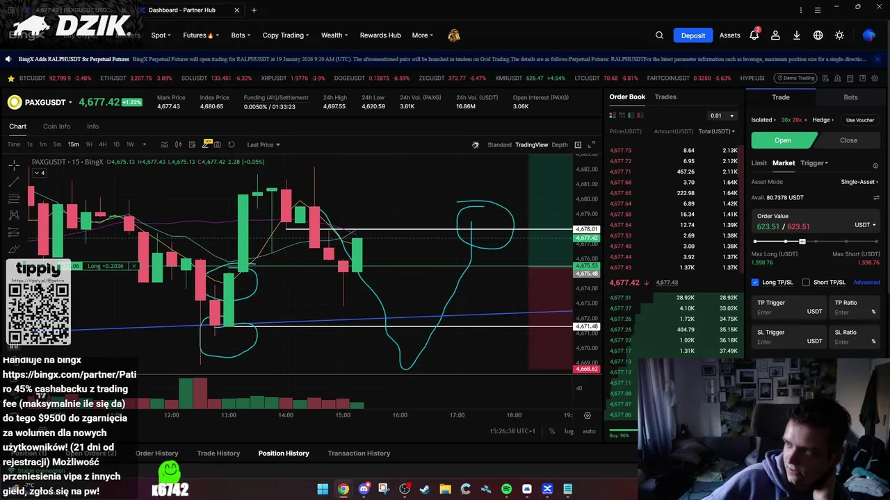This screenshot has height=500, width=890.
Task: Click the Deposit button
Action: pyautogui.click(x=693, y=35)
